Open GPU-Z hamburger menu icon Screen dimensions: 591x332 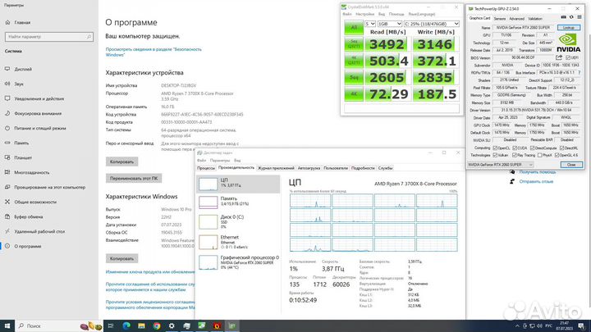[580, 18]
